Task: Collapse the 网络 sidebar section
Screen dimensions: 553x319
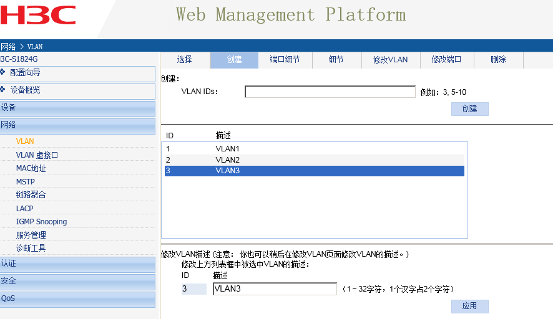Action: 77,126
